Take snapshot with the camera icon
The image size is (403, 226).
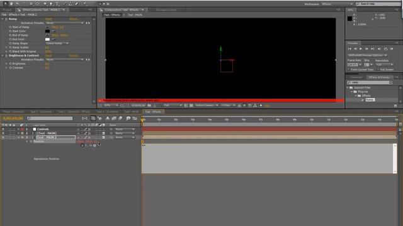[149, 105]
